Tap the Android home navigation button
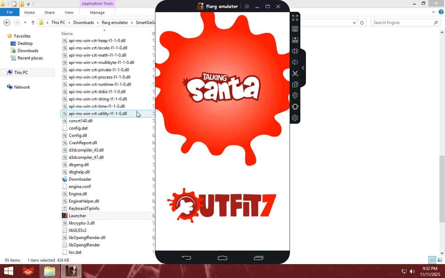445x278 pixels. [x=222, y=258]
